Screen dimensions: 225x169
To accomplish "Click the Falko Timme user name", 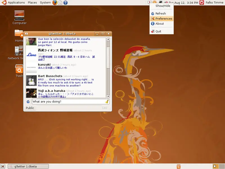I will (x=214, y=3).
